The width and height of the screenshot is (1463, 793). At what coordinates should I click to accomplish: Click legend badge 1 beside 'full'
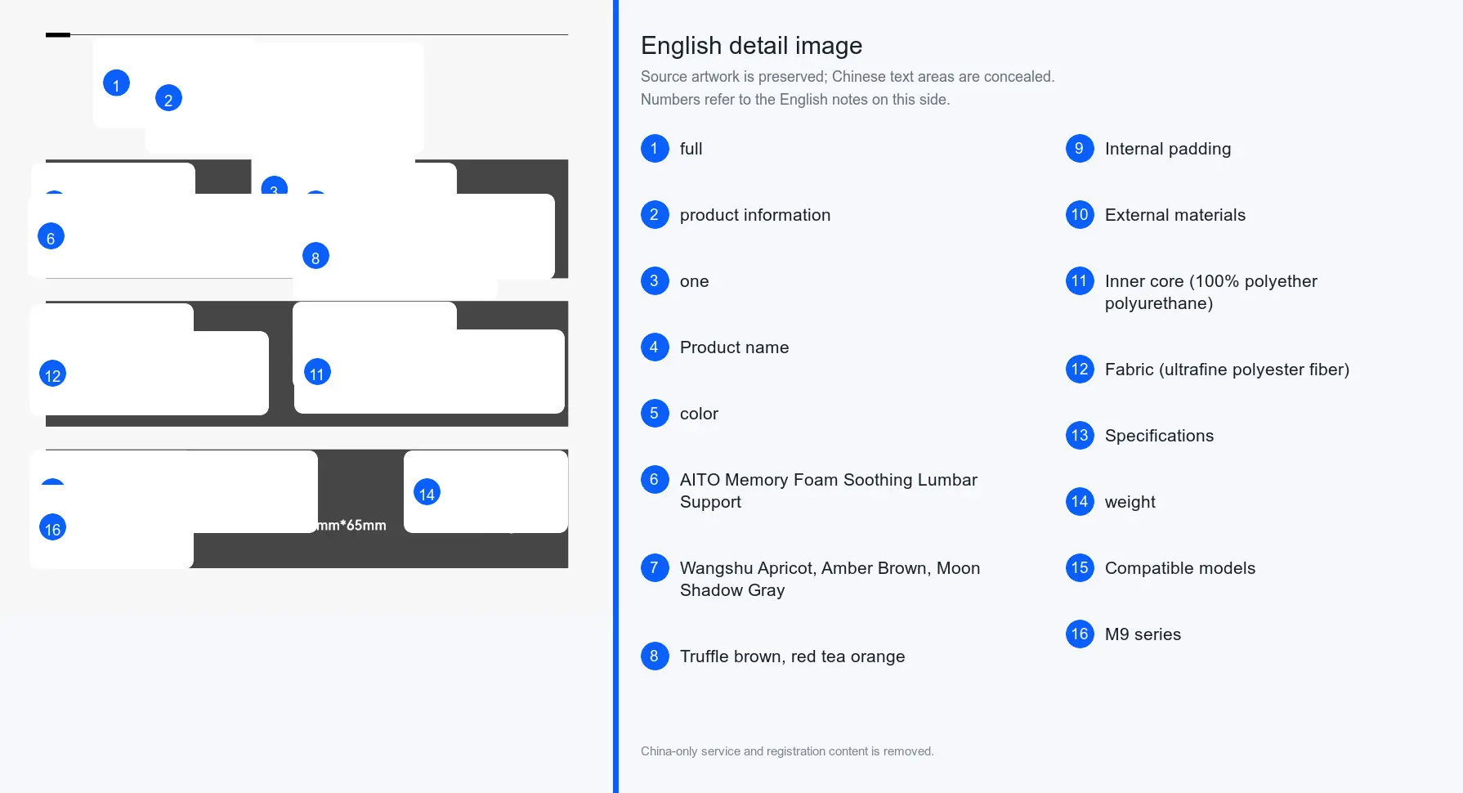[x=655, y=148]
